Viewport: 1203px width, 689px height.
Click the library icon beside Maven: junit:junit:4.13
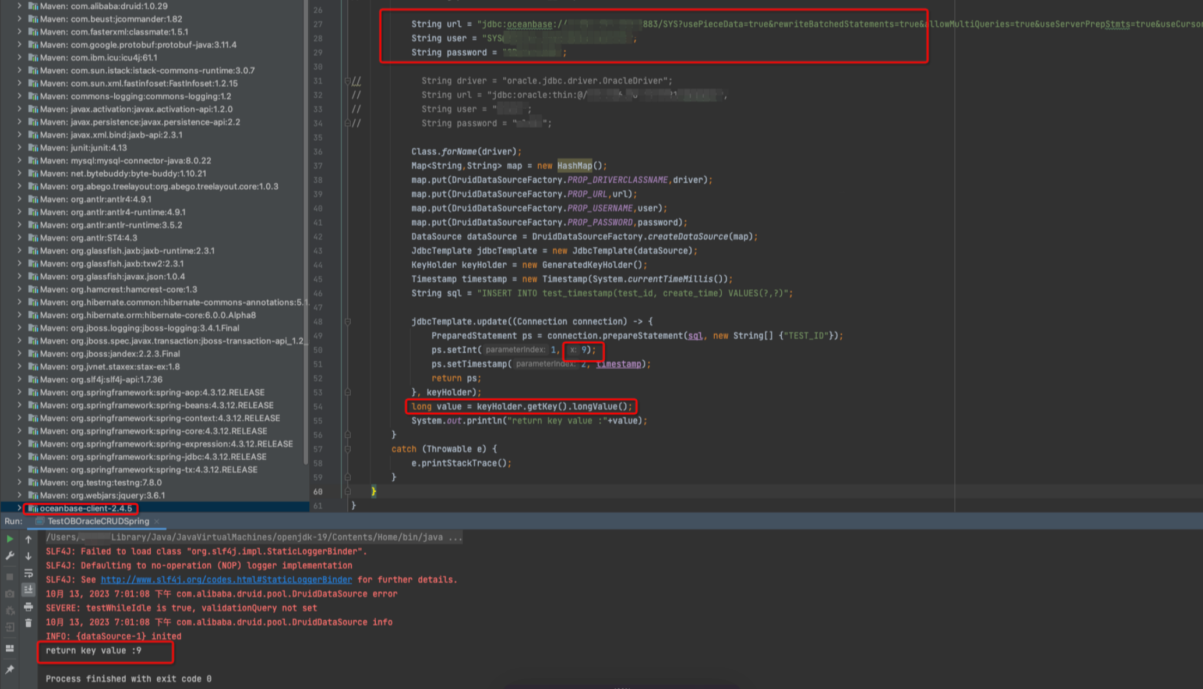click(x=33, y=147)
